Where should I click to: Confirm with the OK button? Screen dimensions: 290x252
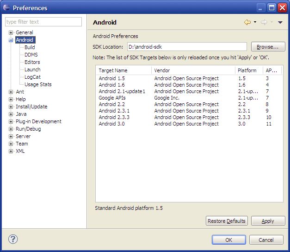[x=229, y=240]
